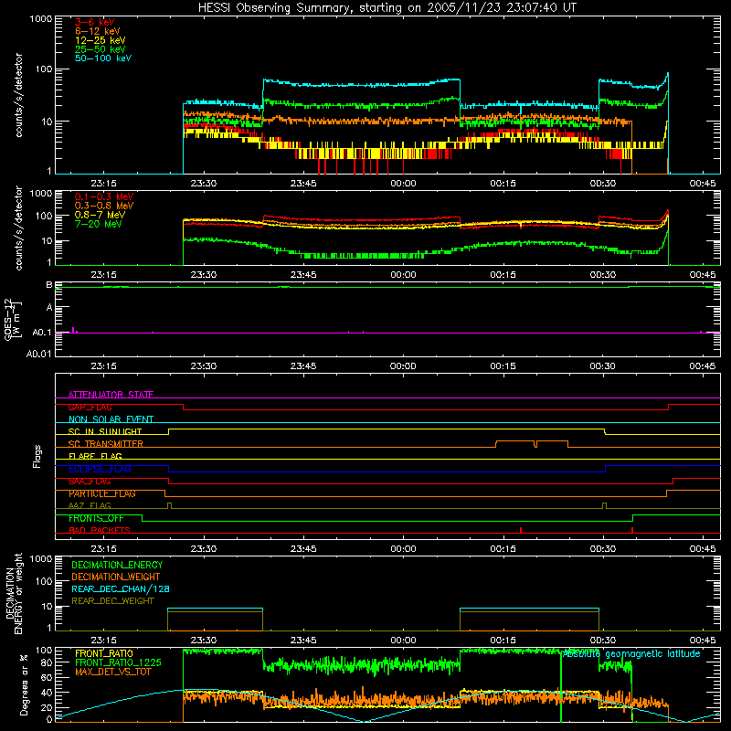Click the 0.3-0.8 MeV legend entry
731x731 pixels.
[104, 206]
